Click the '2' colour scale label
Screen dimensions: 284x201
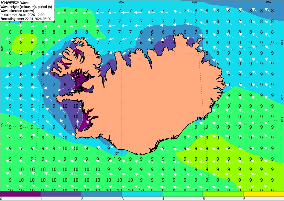(82, 199)
